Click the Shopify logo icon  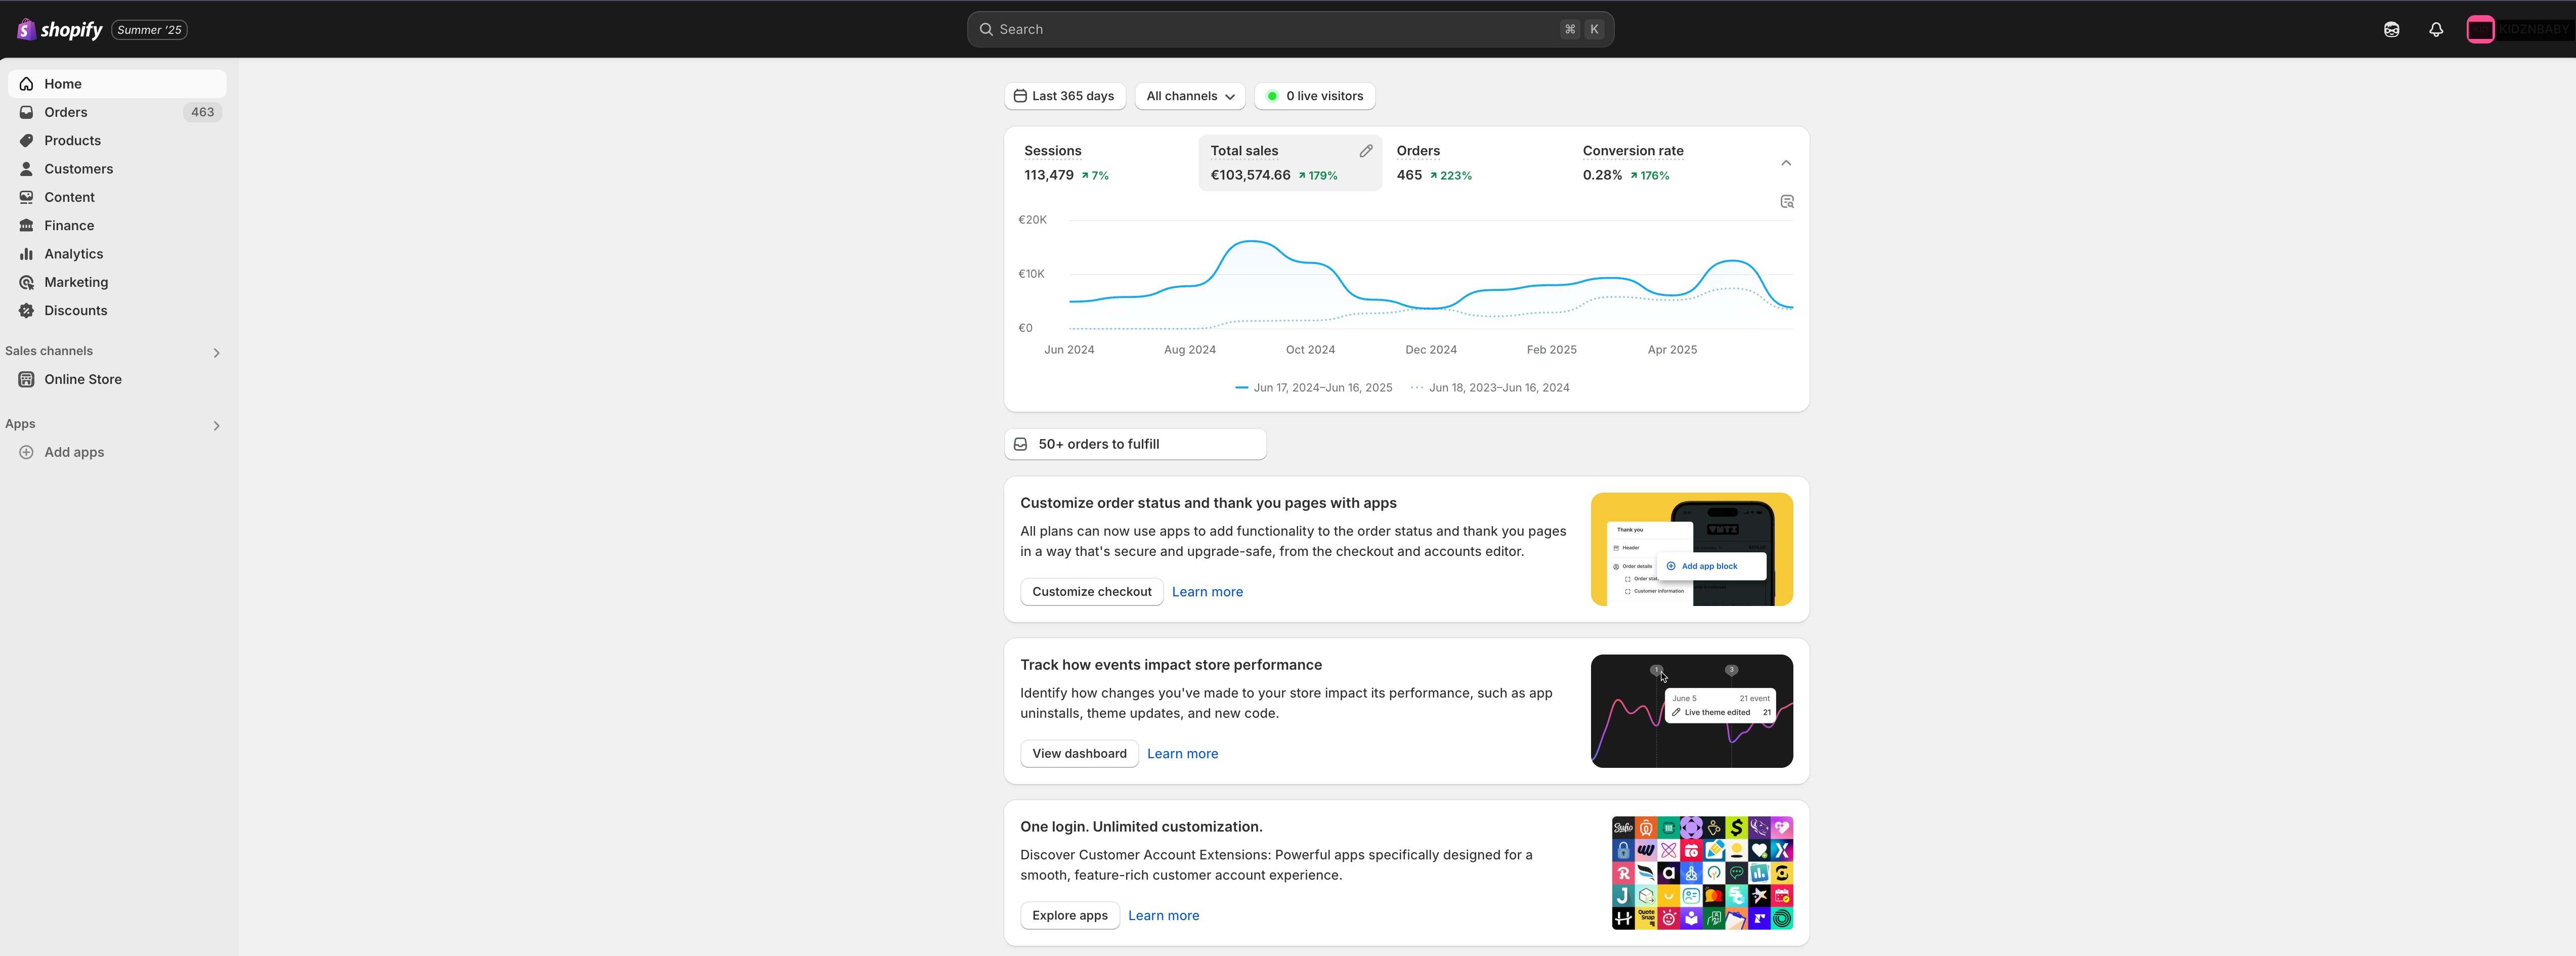point(26,29)
